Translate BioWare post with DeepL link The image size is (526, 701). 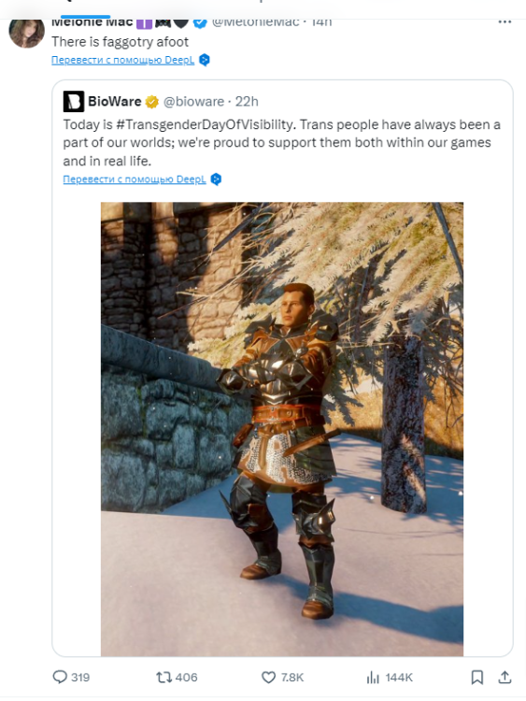[x=135, y=179]
